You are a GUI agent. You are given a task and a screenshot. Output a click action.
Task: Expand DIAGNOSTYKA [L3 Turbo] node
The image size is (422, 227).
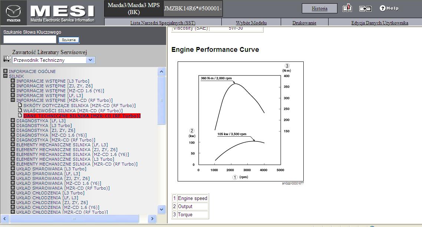13,126
